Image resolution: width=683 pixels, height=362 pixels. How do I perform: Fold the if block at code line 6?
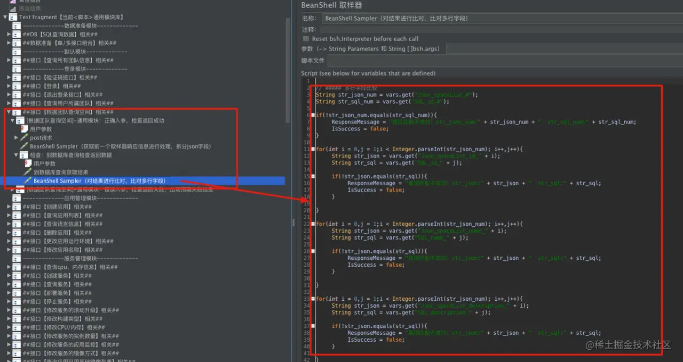point(313,115)
